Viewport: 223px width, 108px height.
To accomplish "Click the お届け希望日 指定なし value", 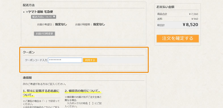I will [x=61, y=24].
